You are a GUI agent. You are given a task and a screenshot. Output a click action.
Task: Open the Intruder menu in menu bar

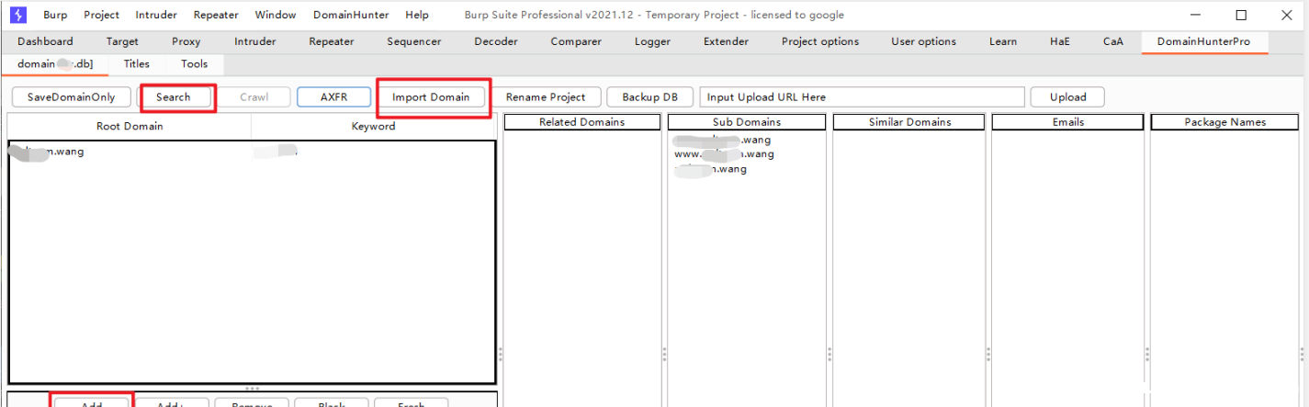coord(156,15)
